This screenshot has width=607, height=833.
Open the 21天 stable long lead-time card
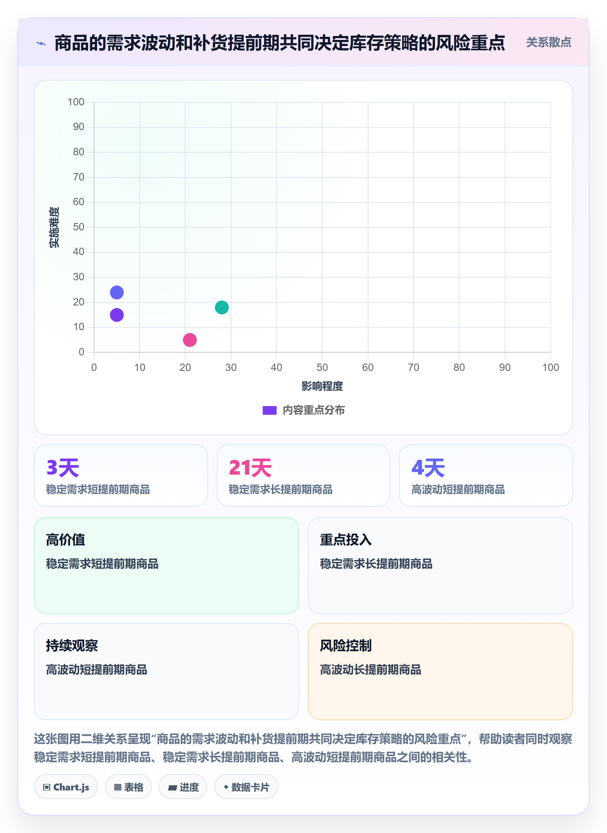[303, 476]
